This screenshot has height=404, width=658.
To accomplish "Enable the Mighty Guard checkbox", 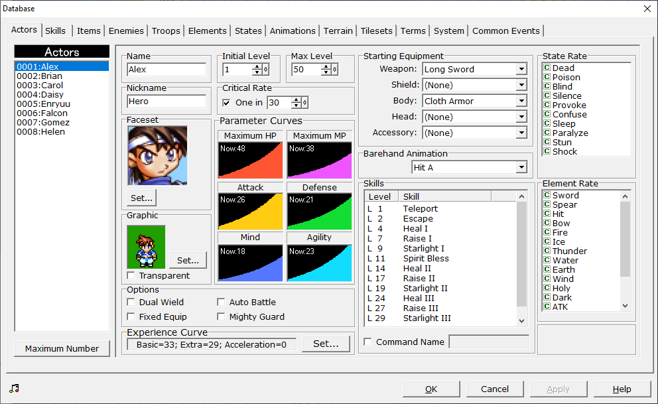I will 222,317.
